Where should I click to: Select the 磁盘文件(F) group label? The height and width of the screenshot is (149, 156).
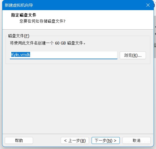click(19, 36)
